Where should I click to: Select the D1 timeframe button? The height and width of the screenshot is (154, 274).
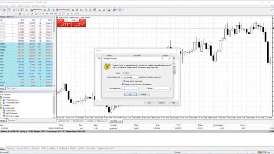click(x=68, y=14)
